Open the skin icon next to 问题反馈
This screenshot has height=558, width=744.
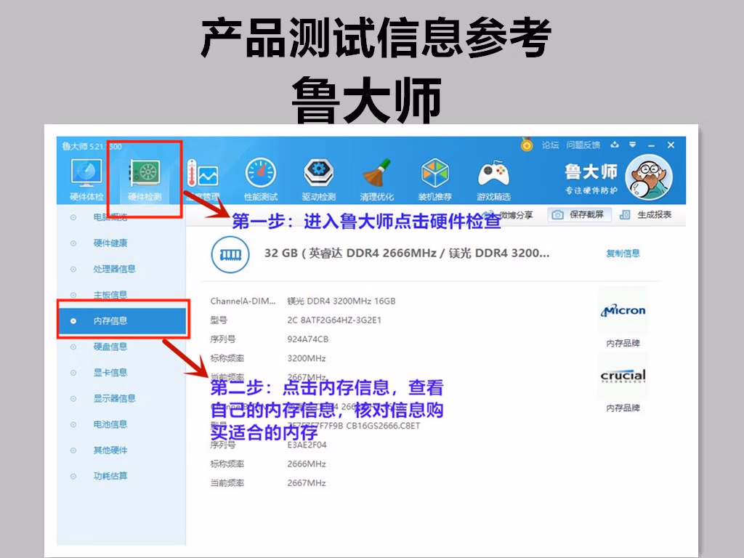tap(615, 145)
